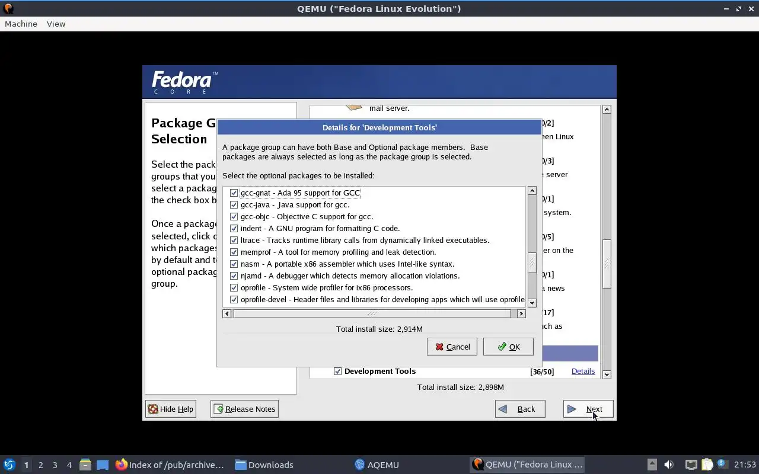This screenshot has width=759, height=474.
Task: Uncheck njamd debugger package
Action: pyautogui.click(x=234, y=276)
